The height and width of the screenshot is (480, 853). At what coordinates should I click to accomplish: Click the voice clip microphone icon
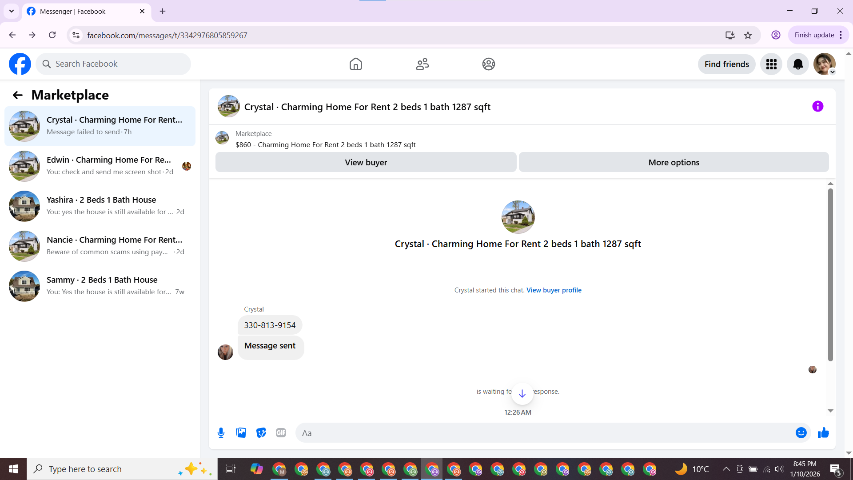(221, 433)
